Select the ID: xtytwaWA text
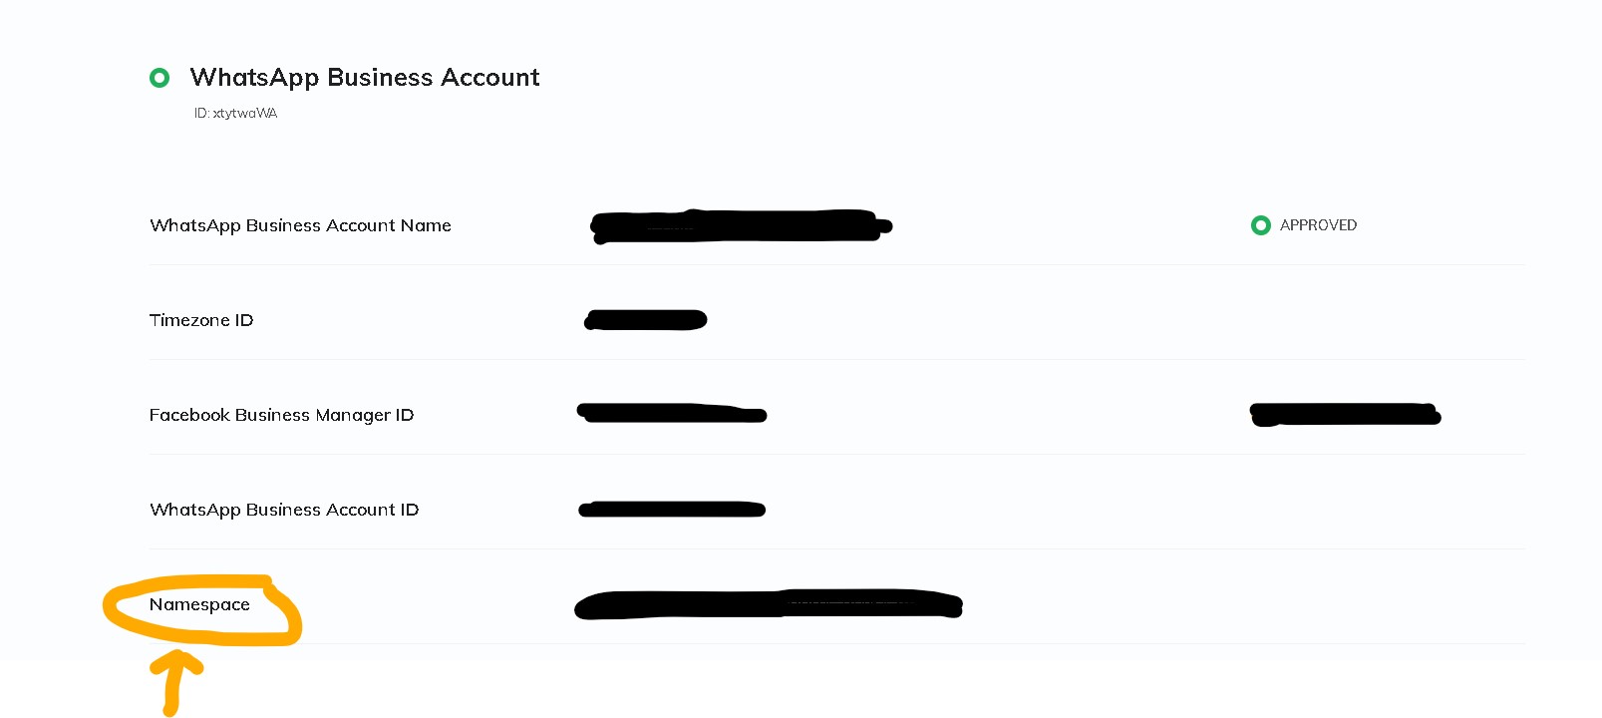The width and height of the screenshot is (1602, 718). tap(235, 114)
